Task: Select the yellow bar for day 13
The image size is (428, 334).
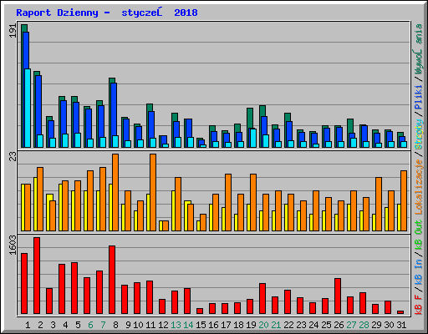Action: coord(173,210)
